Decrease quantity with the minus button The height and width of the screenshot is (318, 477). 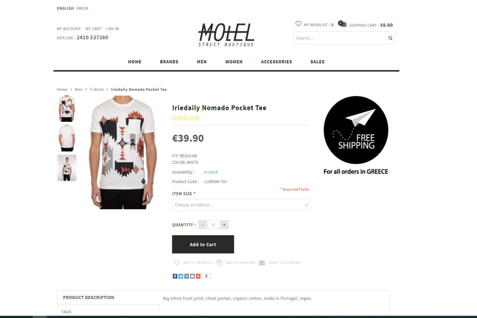coord(202,225)
